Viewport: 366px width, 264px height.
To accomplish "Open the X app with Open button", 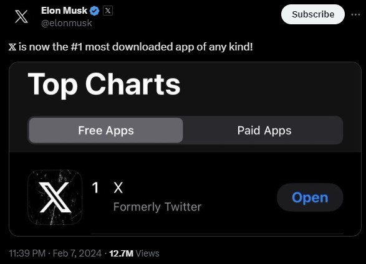I will [310, 197].
